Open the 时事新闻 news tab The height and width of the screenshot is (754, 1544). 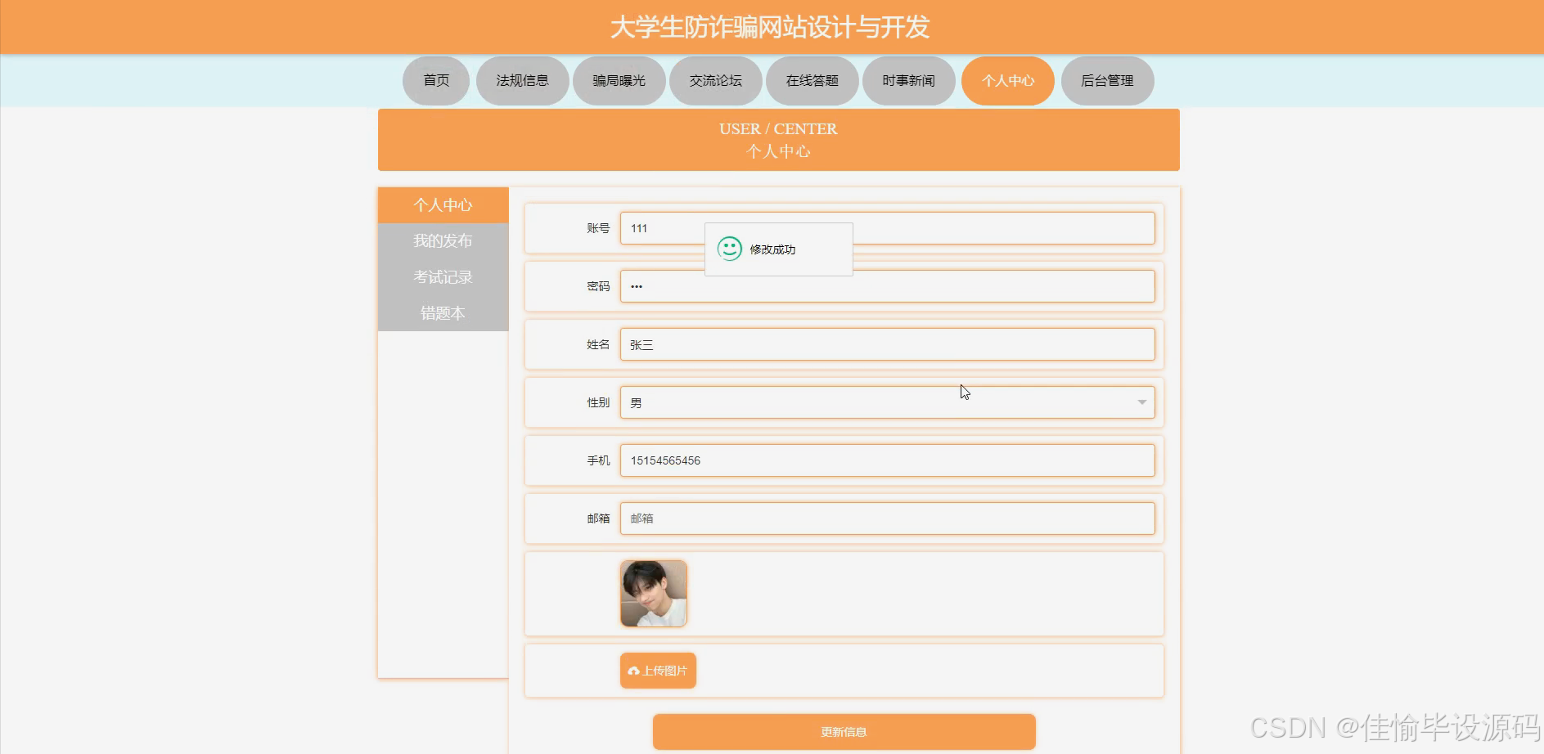908,81
